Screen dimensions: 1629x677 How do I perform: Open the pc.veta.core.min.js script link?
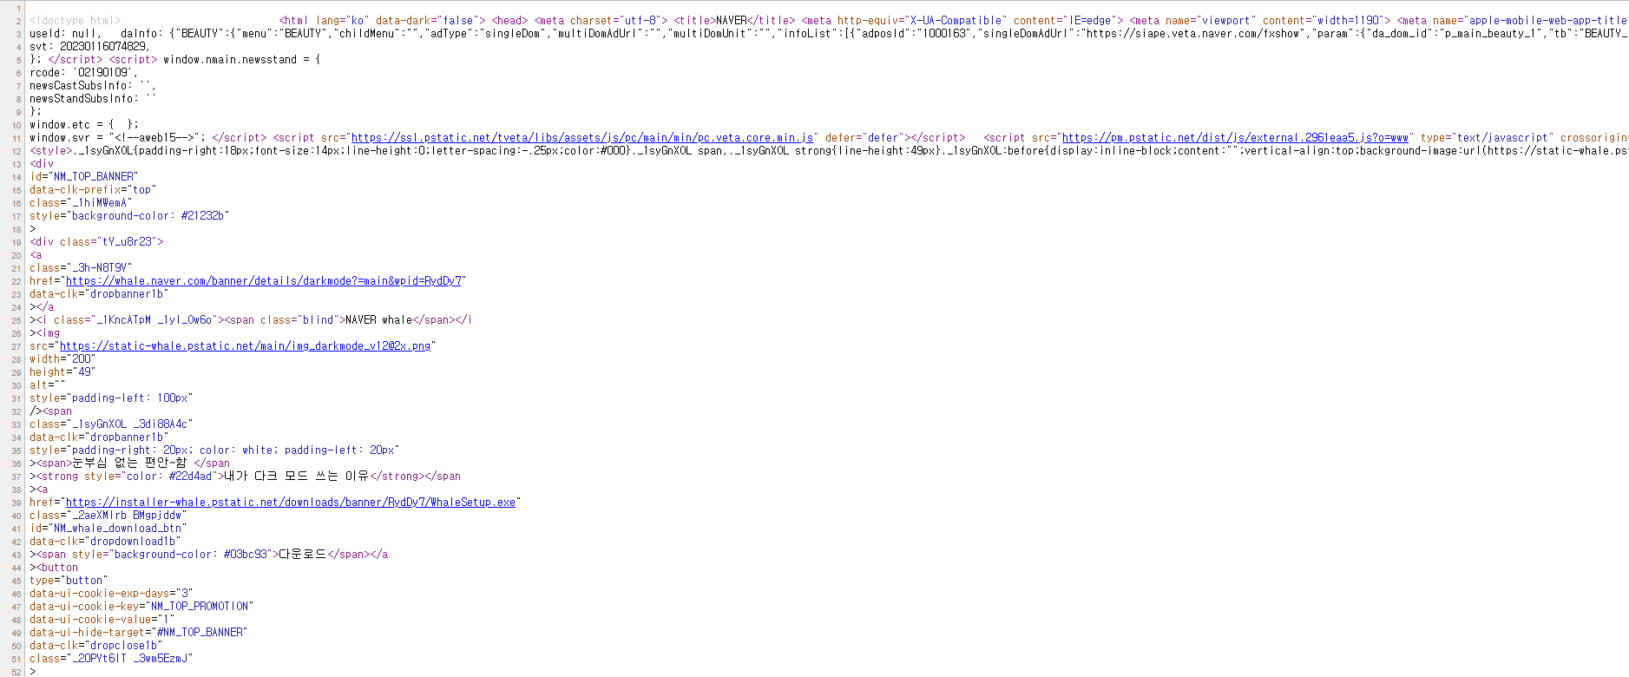(x=582, y=137)
